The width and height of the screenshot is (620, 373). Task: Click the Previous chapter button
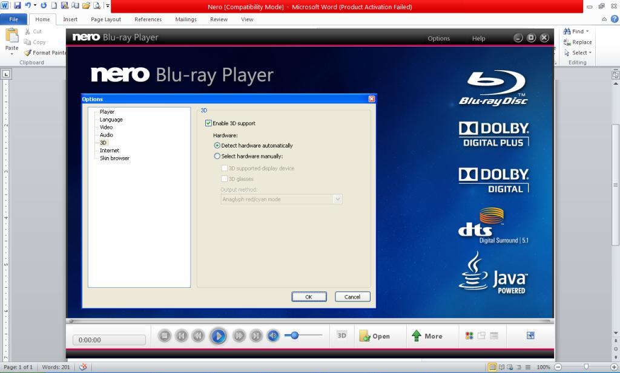tap(182, 336)
